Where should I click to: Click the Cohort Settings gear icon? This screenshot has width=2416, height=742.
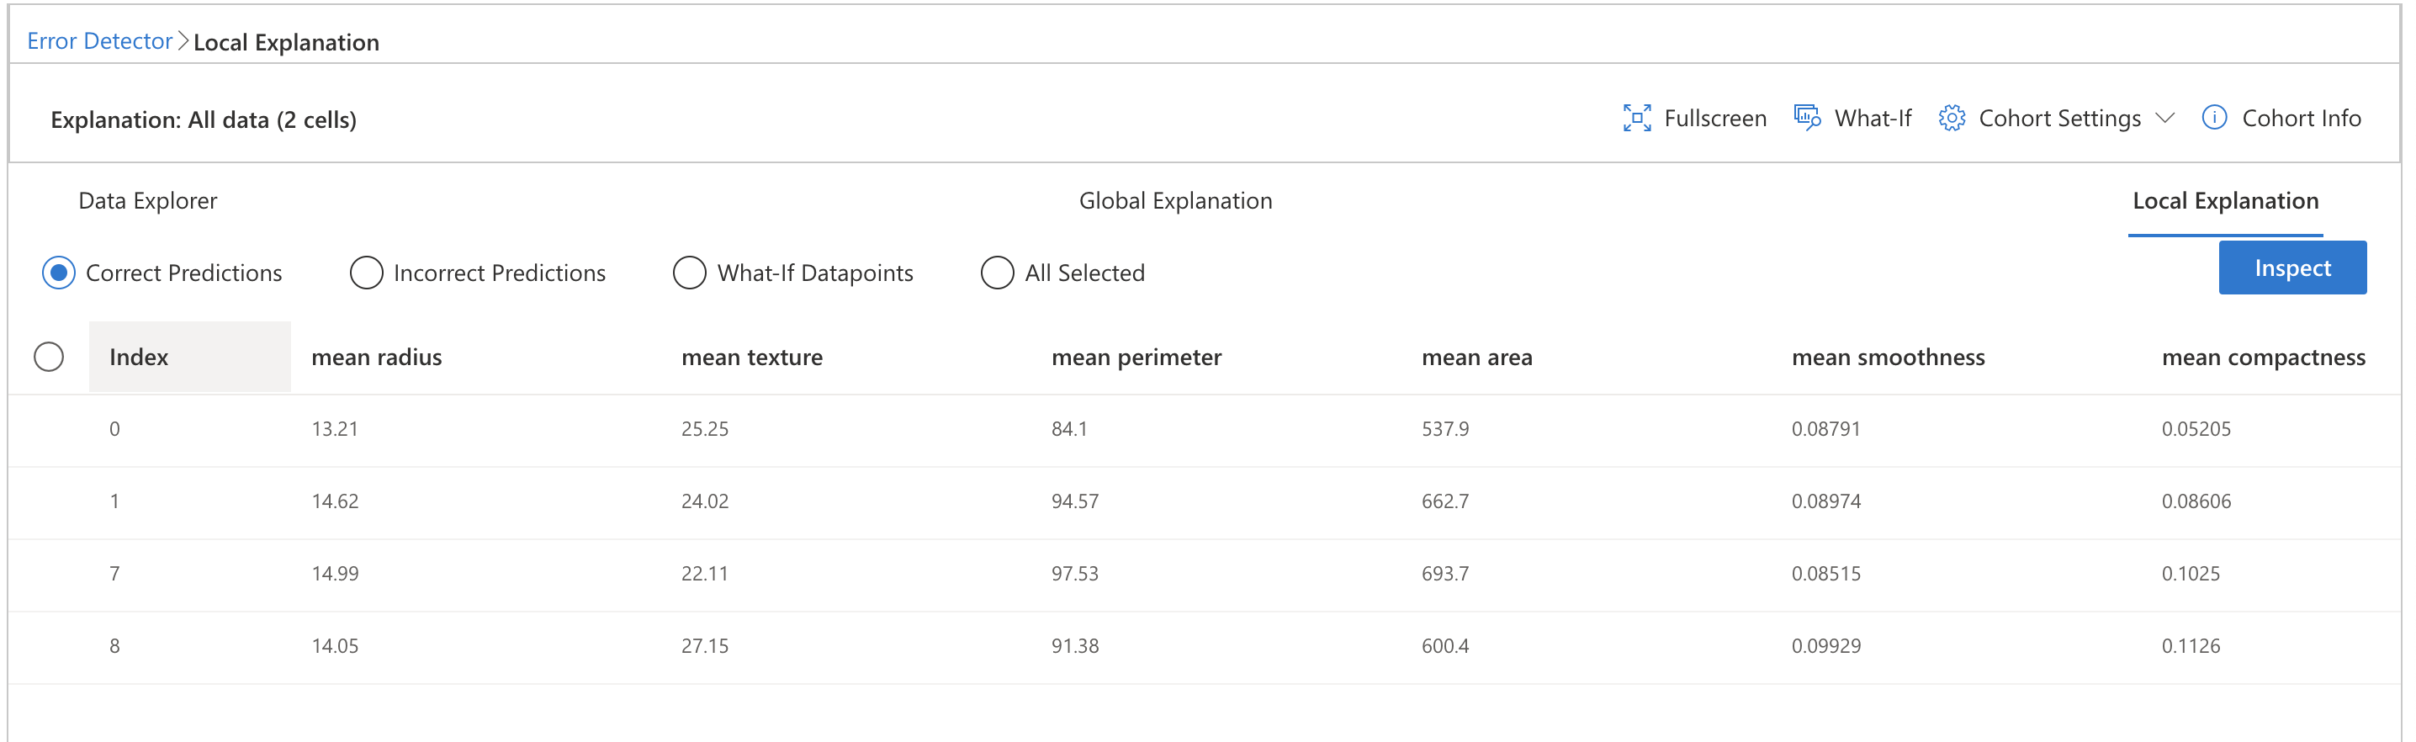click(x=1952, y=118)
